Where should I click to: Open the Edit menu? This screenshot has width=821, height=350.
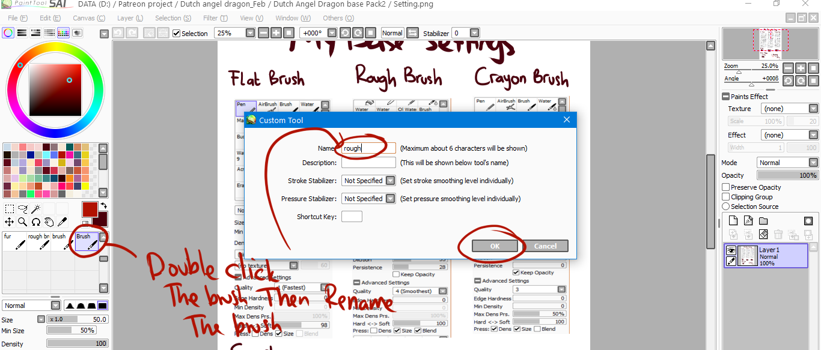pyautogui.click(x=49, y=18)
